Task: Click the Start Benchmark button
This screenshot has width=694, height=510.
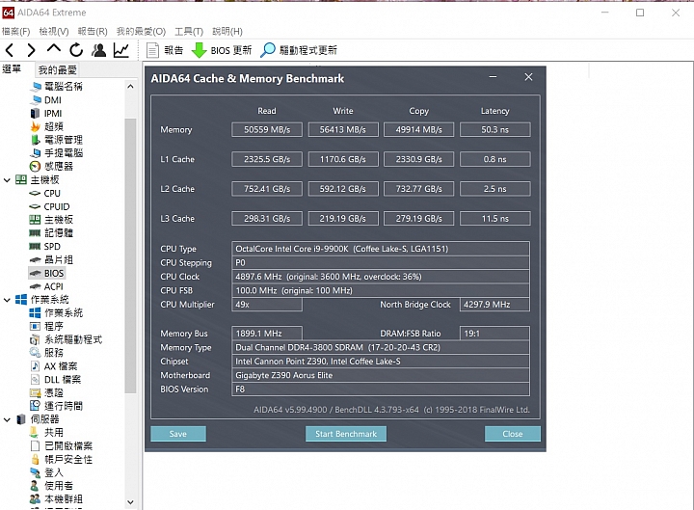Action: [346, 434]
